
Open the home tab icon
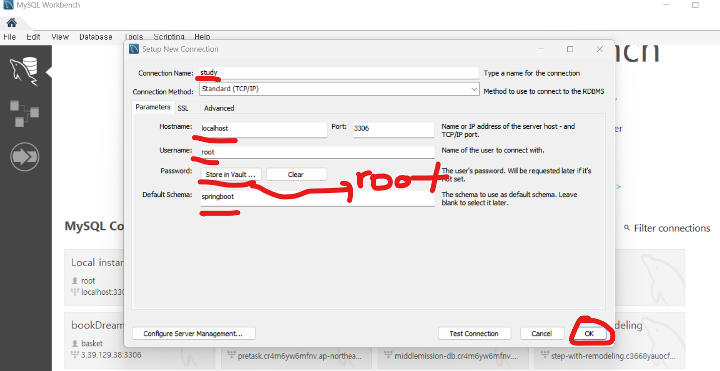coord(12,23)
